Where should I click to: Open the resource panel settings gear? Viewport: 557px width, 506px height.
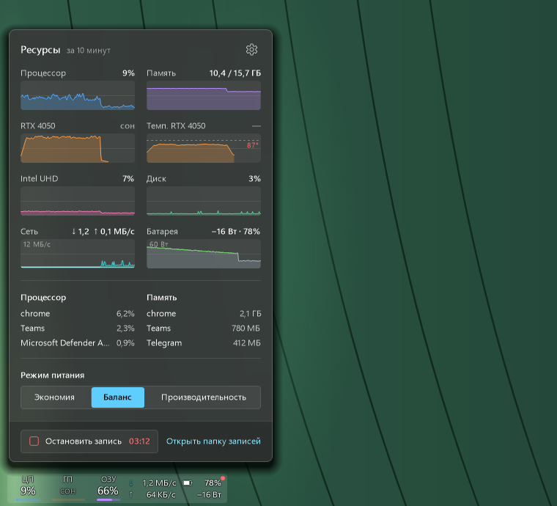pos(251,50)
